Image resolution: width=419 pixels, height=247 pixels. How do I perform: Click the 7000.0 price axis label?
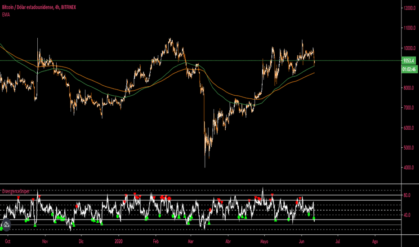tap(409, 108)
